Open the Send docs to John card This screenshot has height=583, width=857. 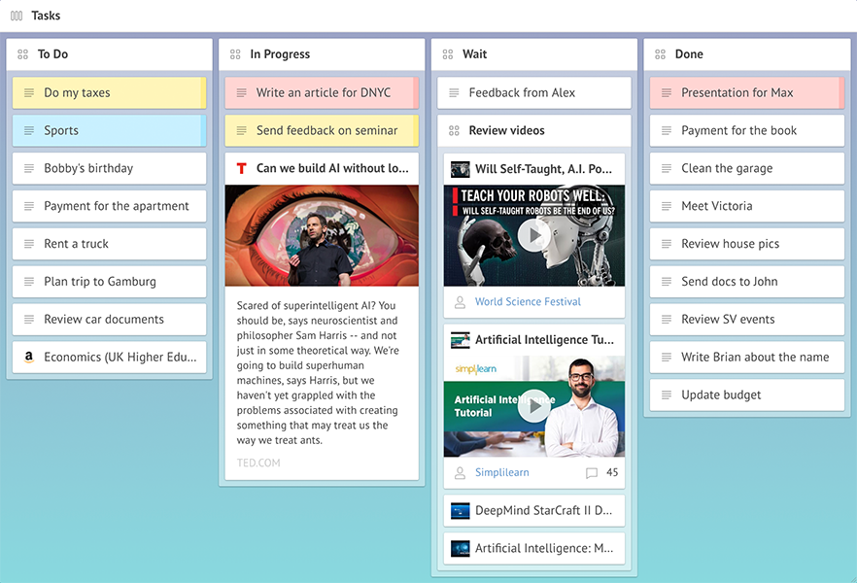coord(747,282)
